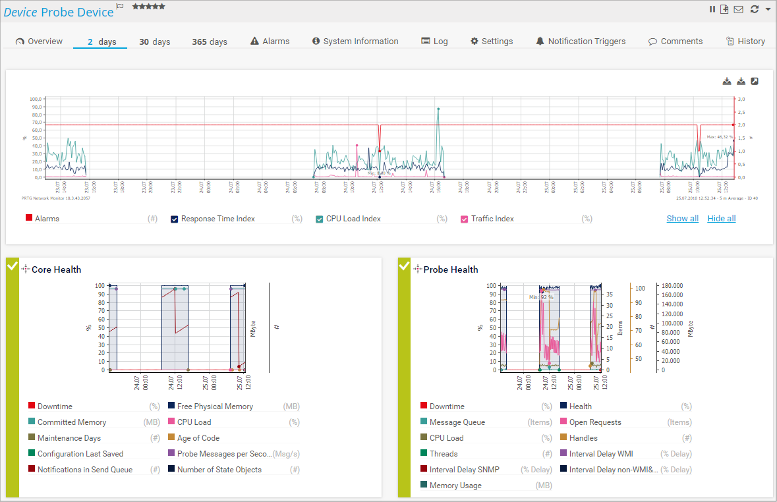Click the Hide all link
777x502 pixels.
click(722, 219)
